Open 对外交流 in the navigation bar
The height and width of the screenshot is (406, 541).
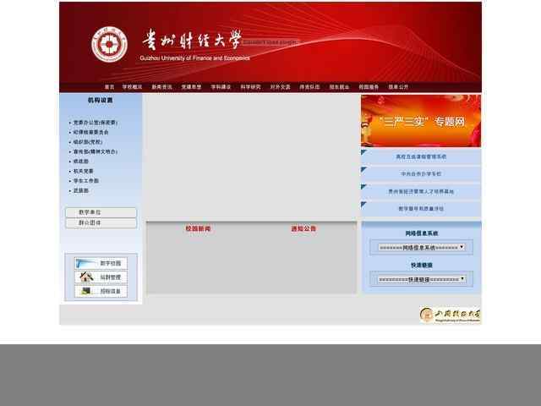tap(280, 87)
